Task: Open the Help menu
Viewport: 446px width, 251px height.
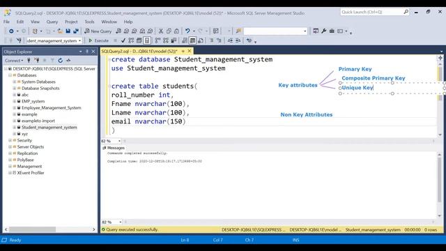Action: [128, 22]
